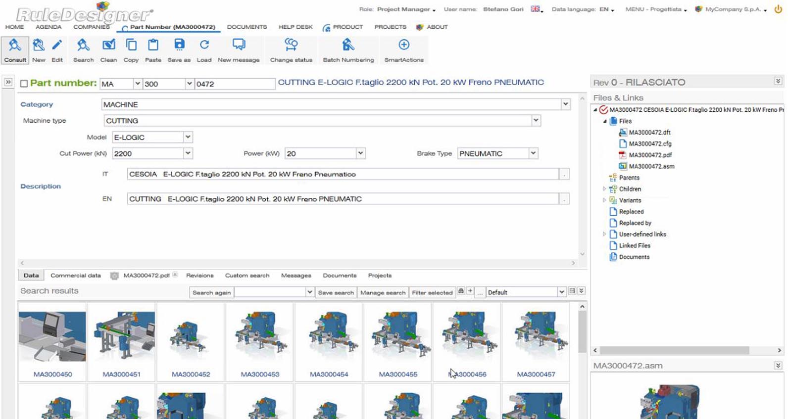
Task: Click the Clean toolbar icon
Action: 108,50
